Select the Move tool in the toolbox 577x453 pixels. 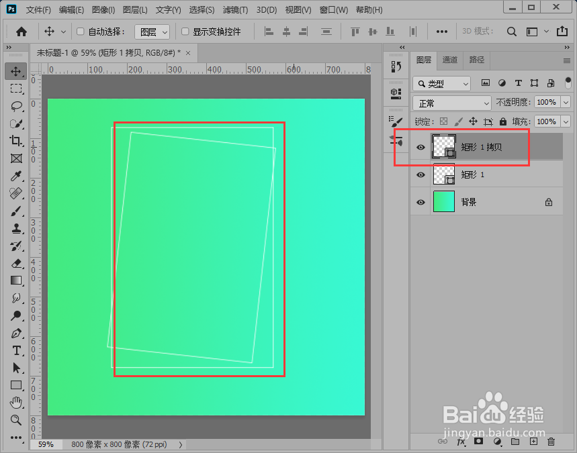coord(15,71)
